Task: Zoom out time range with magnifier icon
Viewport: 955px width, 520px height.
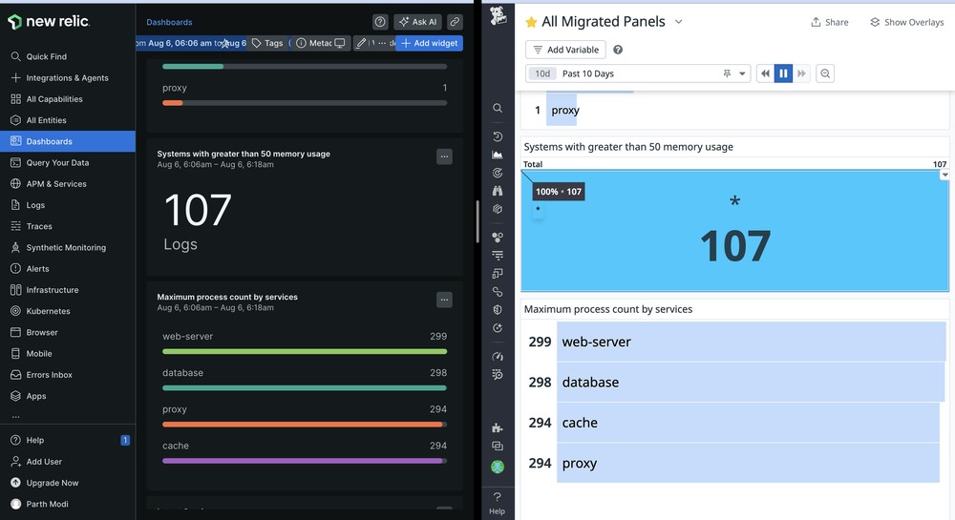Action: coord(826,73)
